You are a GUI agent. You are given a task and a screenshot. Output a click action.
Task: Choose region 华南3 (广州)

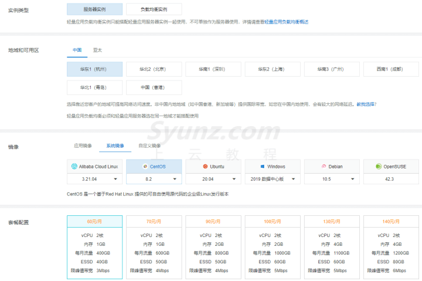332,69
